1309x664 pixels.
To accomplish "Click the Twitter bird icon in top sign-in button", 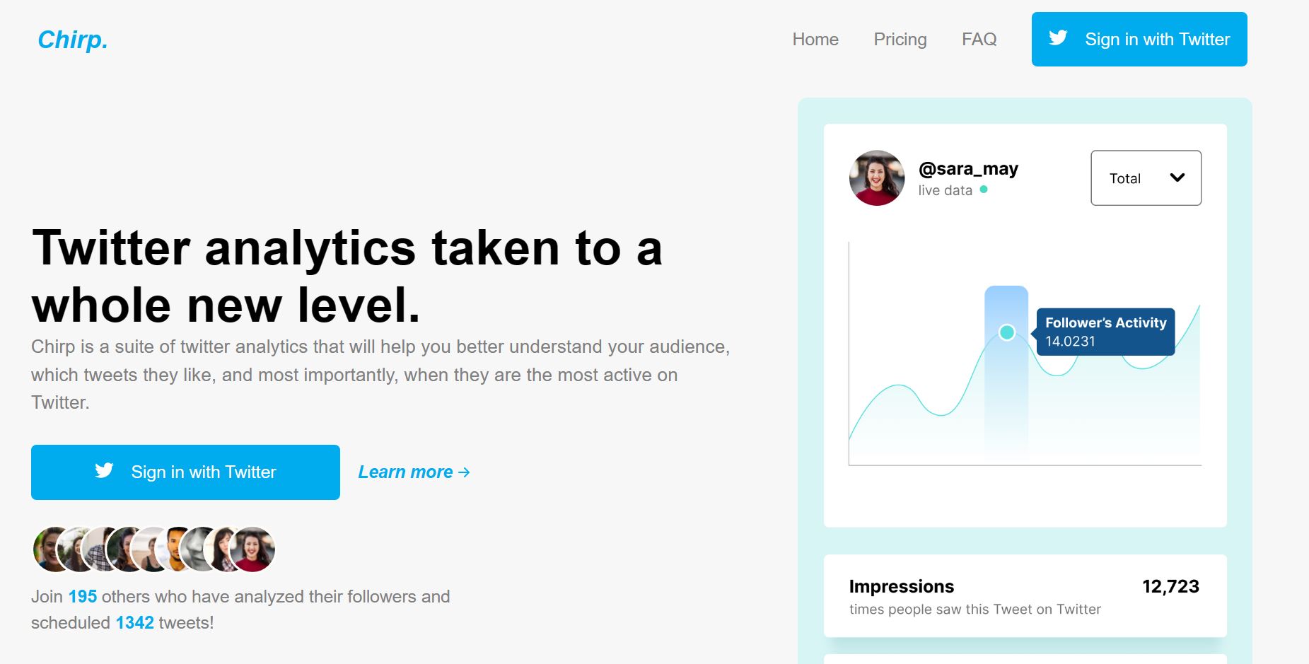I will click(1059, 39).
